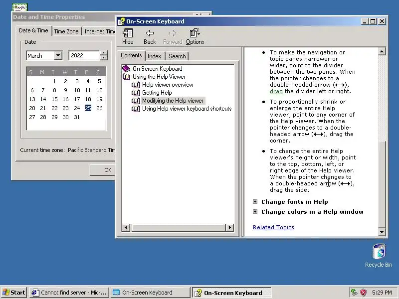Click the topic pane scroll-up arrow

click(x=382, y=52)
